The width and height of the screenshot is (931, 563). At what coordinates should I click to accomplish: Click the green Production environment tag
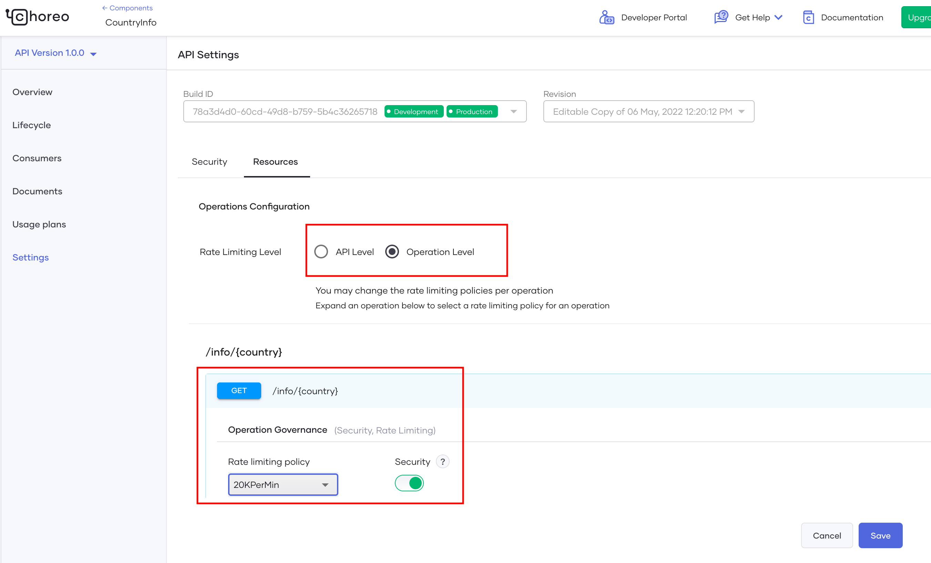point(472,112)
